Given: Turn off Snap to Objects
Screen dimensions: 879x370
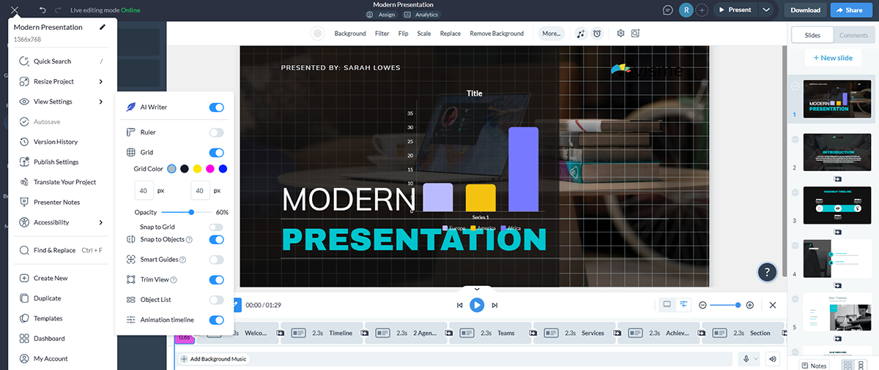Looking at the screenshot, I should (x=216, y=239).
